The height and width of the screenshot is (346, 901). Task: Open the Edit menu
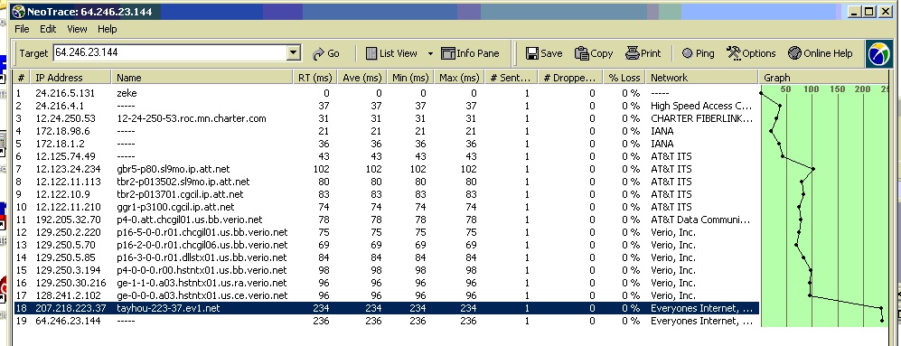tap(48, 29)
